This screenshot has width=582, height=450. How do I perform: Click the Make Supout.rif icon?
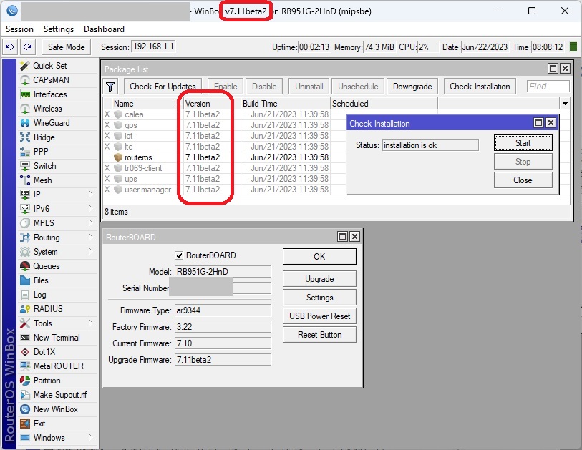[x=25, y=395]
